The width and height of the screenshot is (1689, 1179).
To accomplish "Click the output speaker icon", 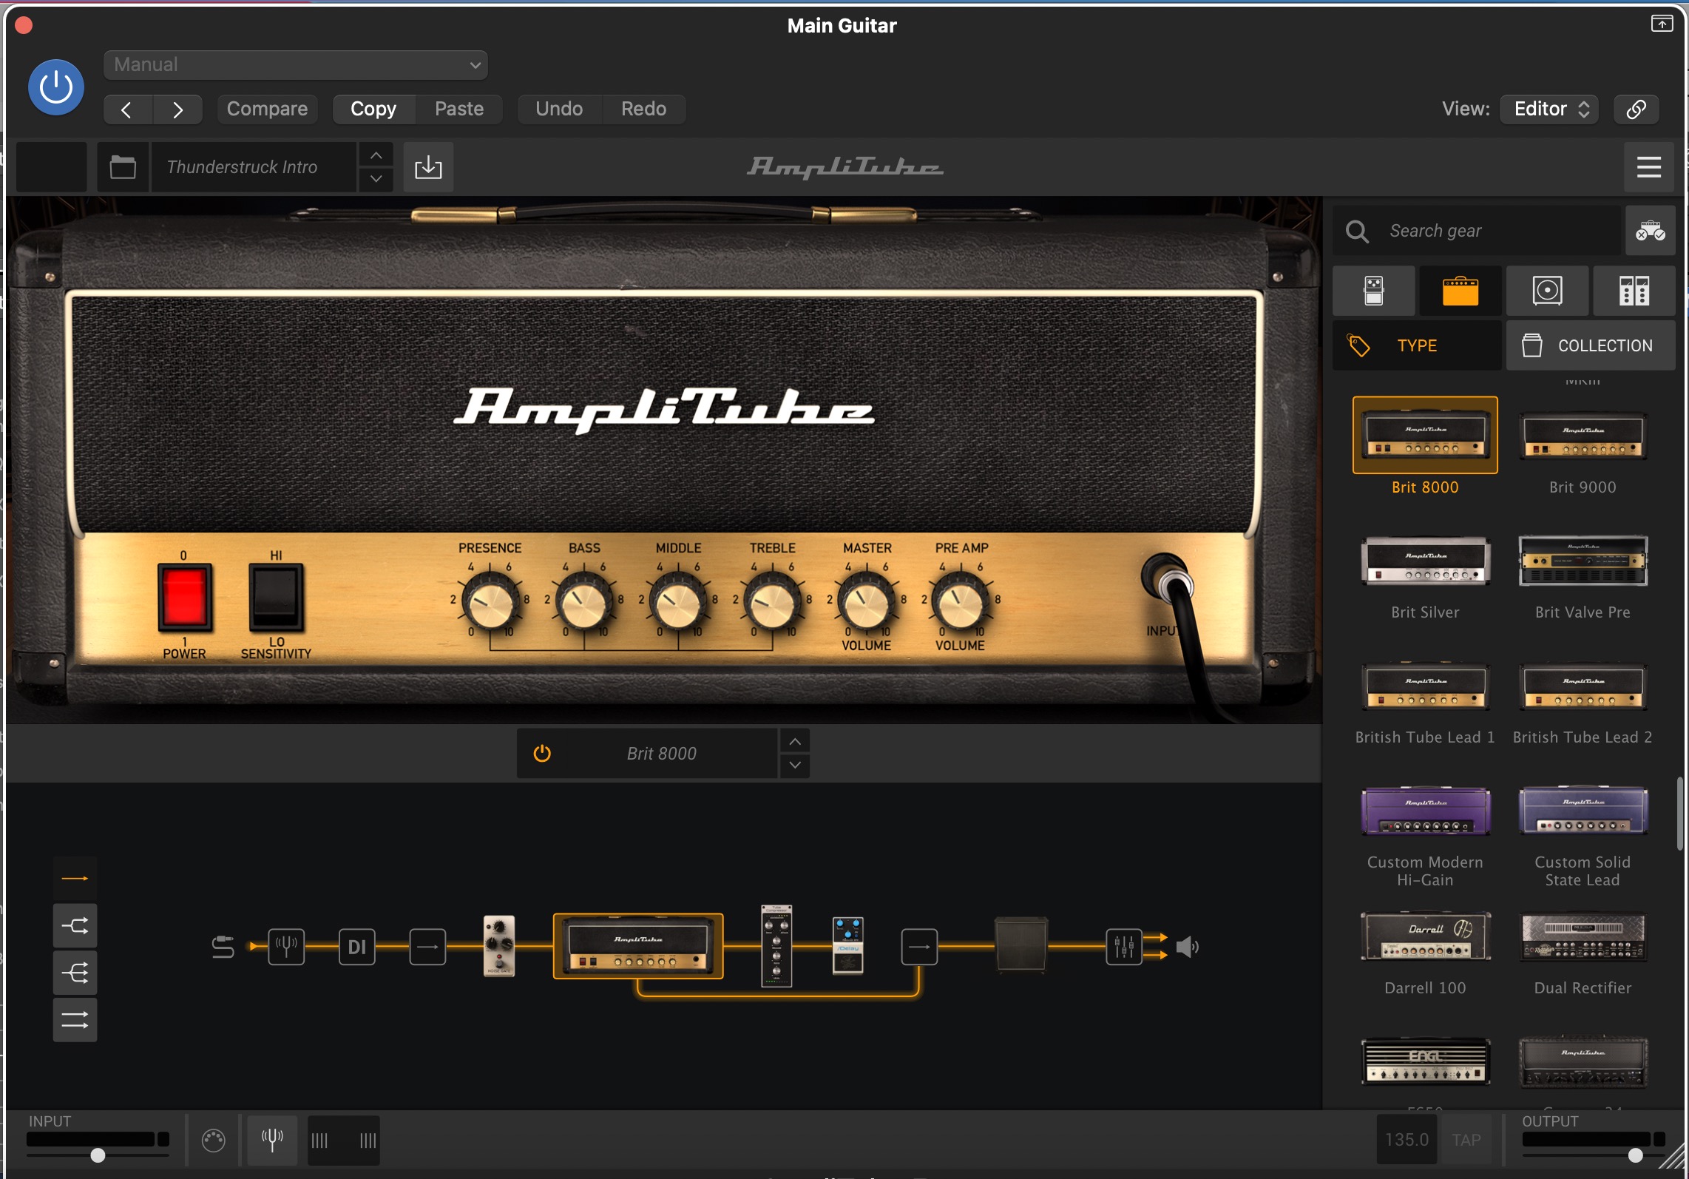I will click(x=1187, y=947).
